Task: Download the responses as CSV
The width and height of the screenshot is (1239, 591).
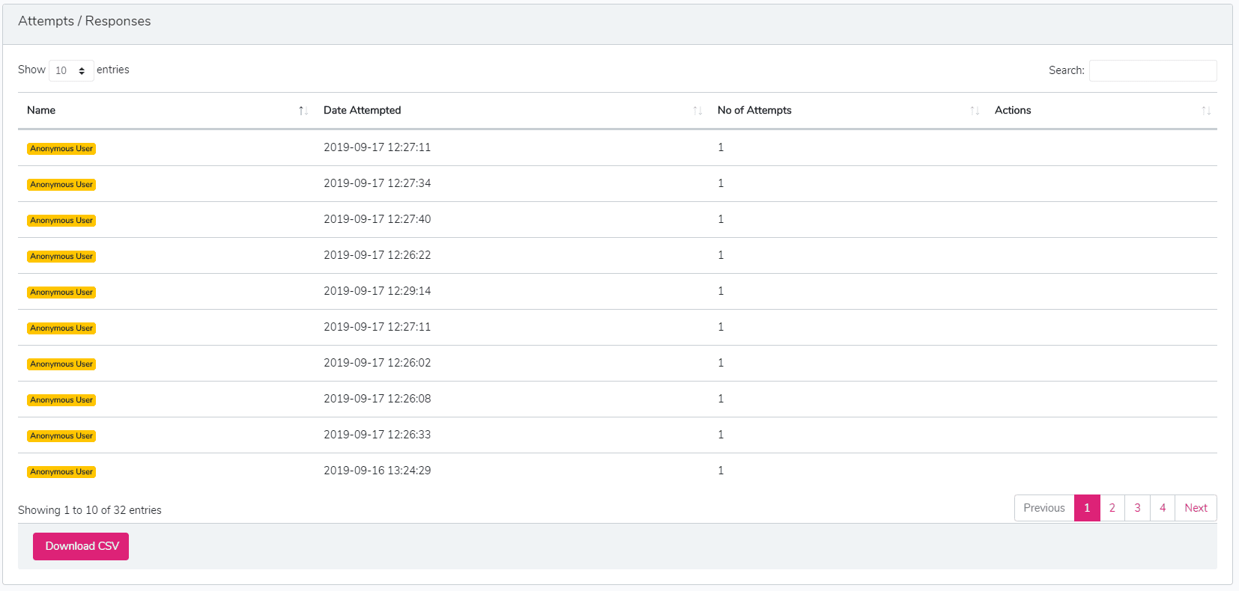Action: (x=81, y=546)
